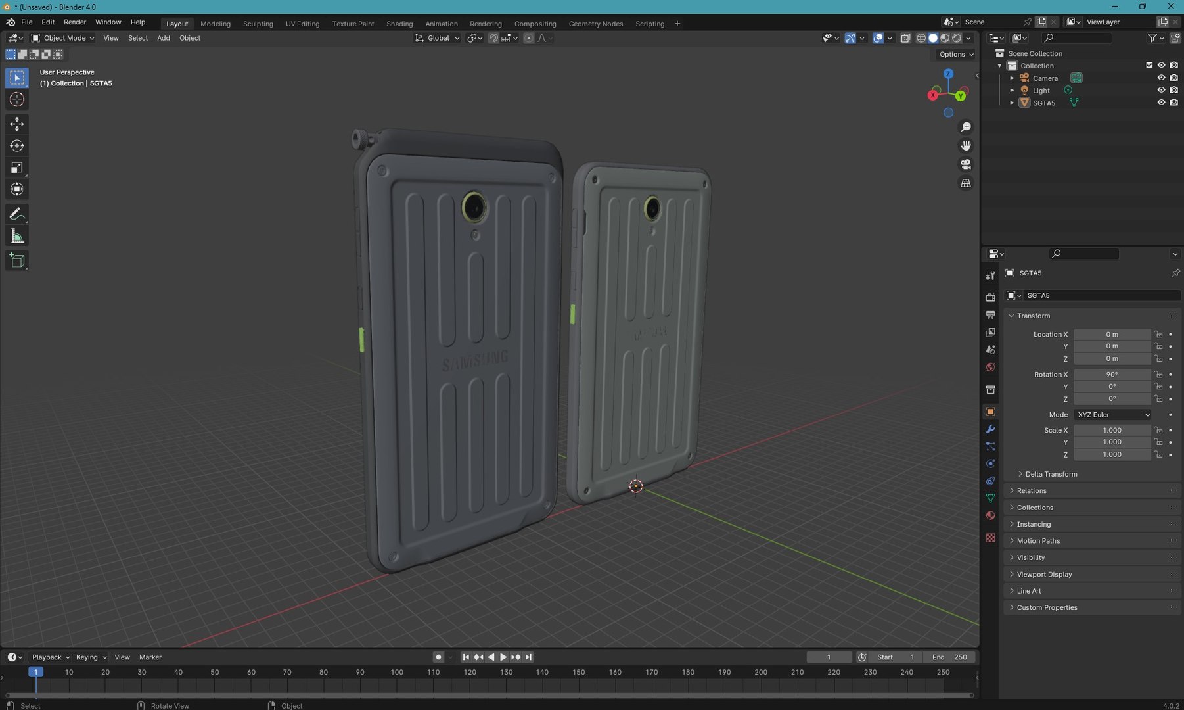Open the Material properties tab
This screenshot has height=710, width=1184.
[990, 515]
